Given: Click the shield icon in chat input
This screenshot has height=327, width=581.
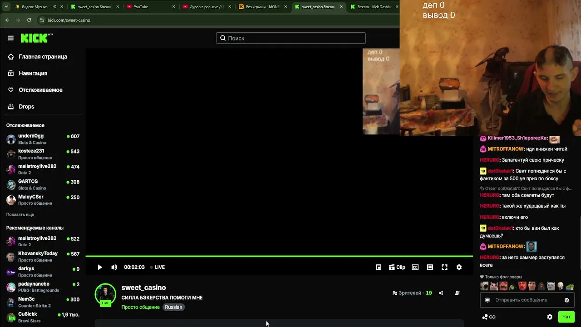Looking at the screenshot, I should (487, 300).
